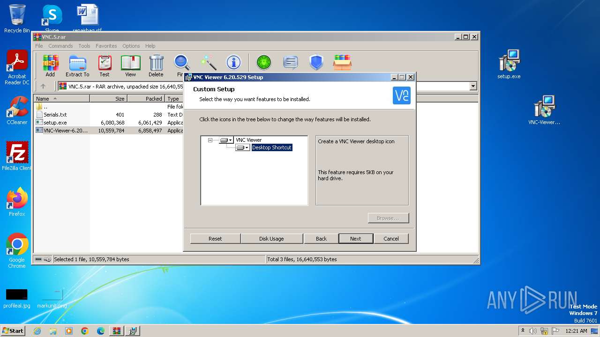600x337 pixels.
Task: Open Internet Explorer from the taskbar
Action: (x=37, y=331)
